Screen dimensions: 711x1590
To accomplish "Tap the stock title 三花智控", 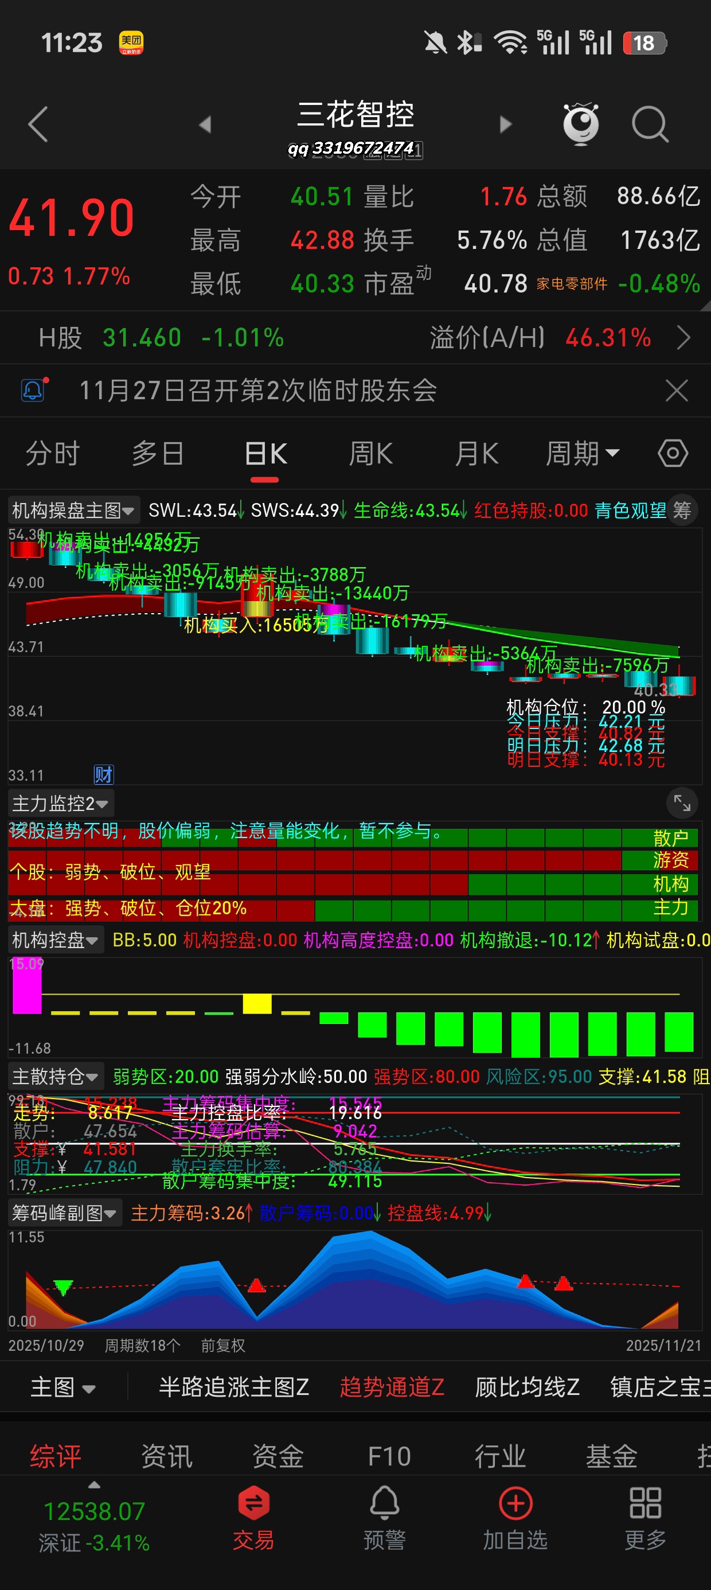I will (355, 114).
